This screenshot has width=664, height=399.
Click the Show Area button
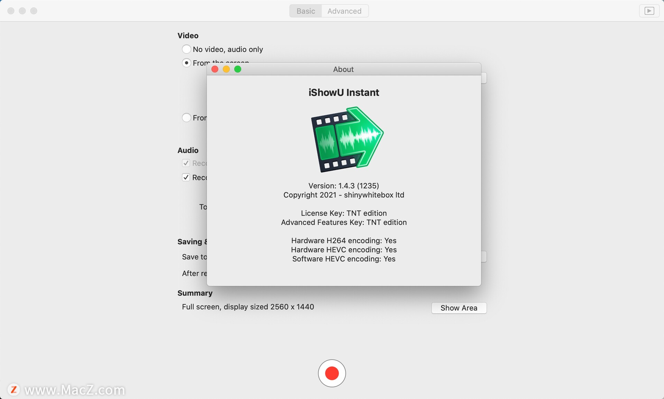459,308
